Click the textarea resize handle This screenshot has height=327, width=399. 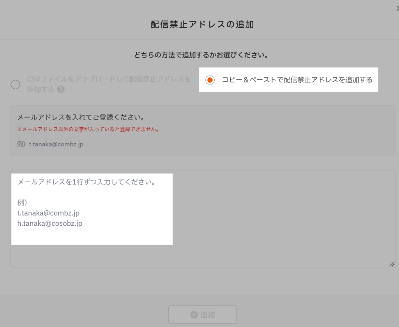391,264
